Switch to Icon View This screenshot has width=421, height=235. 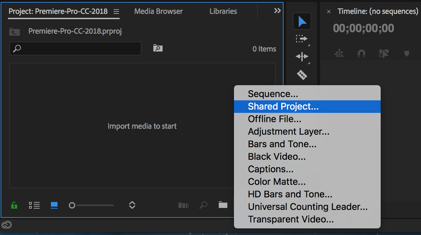point(54,205)
